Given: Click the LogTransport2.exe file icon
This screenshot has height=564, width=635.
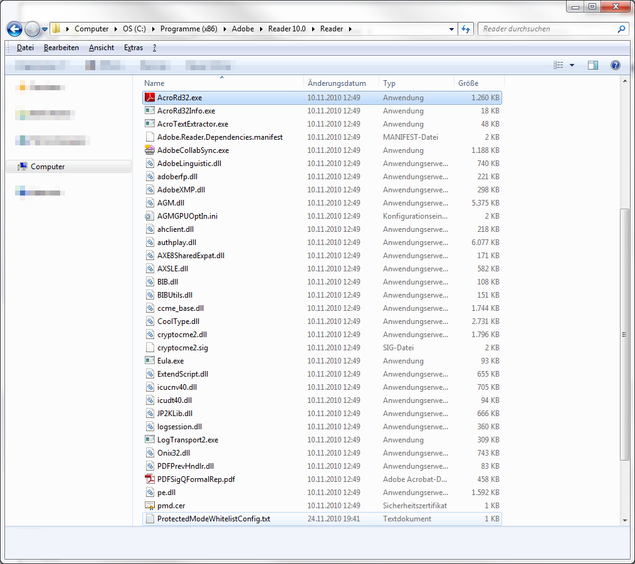Looking at the screenshot, I should pyautogui.click(x=150, y=439).
